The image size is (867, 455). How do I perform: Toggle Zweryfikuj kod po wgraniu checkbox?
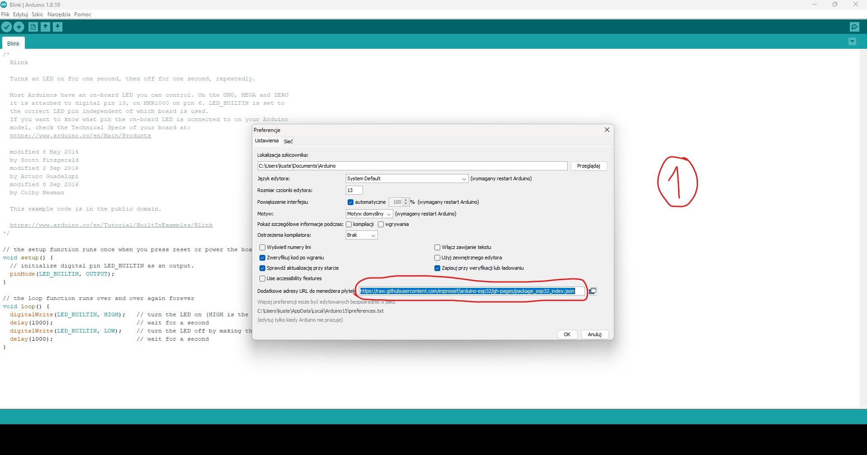(x=262, y=258)
